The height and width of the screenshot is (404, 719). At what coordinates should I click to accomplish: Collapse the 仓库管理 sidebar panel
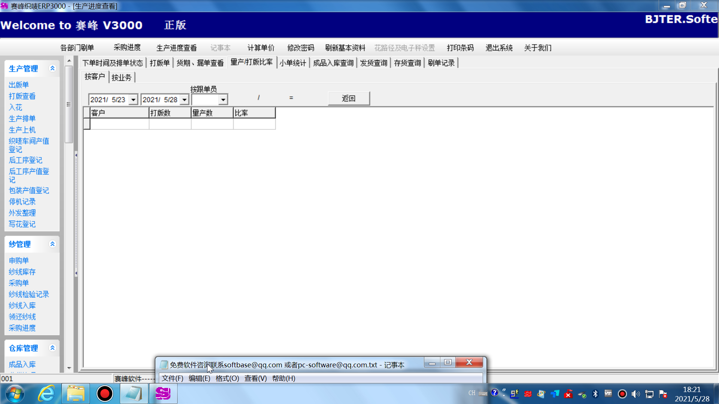pyautogui.click(x=52, y=348)
